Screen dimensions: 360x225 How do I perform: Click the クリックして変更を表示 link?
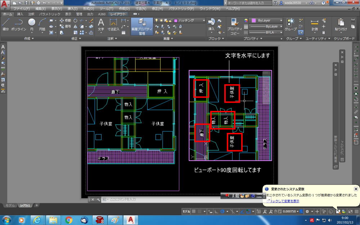[x=283, y=201]
